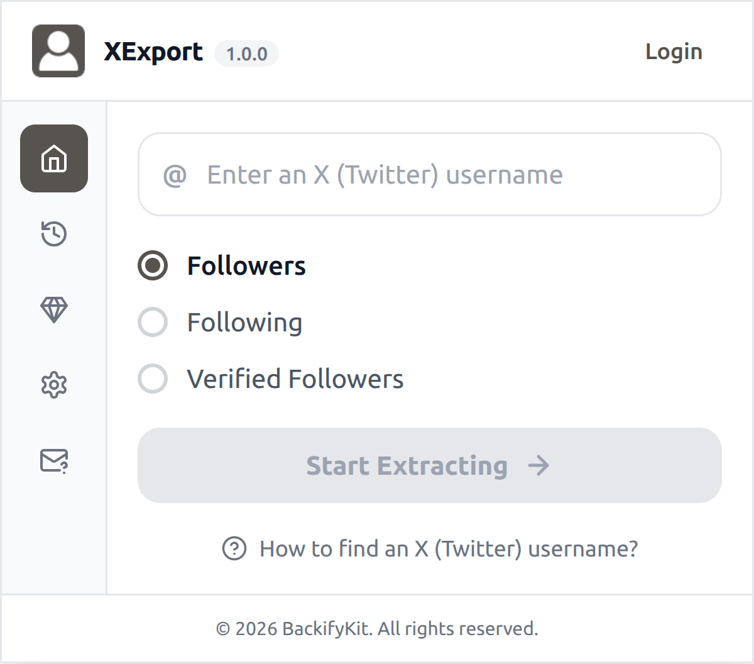This screenshot has height=664, width=754.
Task: Select the Followers radio button
Action: coord(153,265)
